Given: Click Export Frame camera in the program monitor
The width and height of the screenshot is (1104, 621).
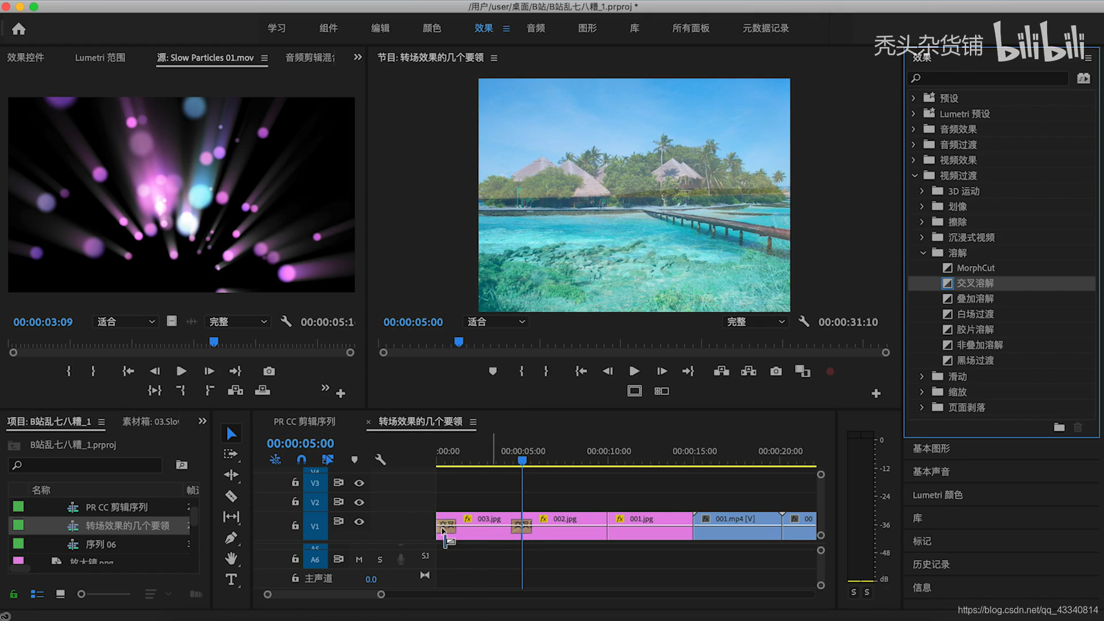Looking at the screenshot, I should [x=776, y=371].
